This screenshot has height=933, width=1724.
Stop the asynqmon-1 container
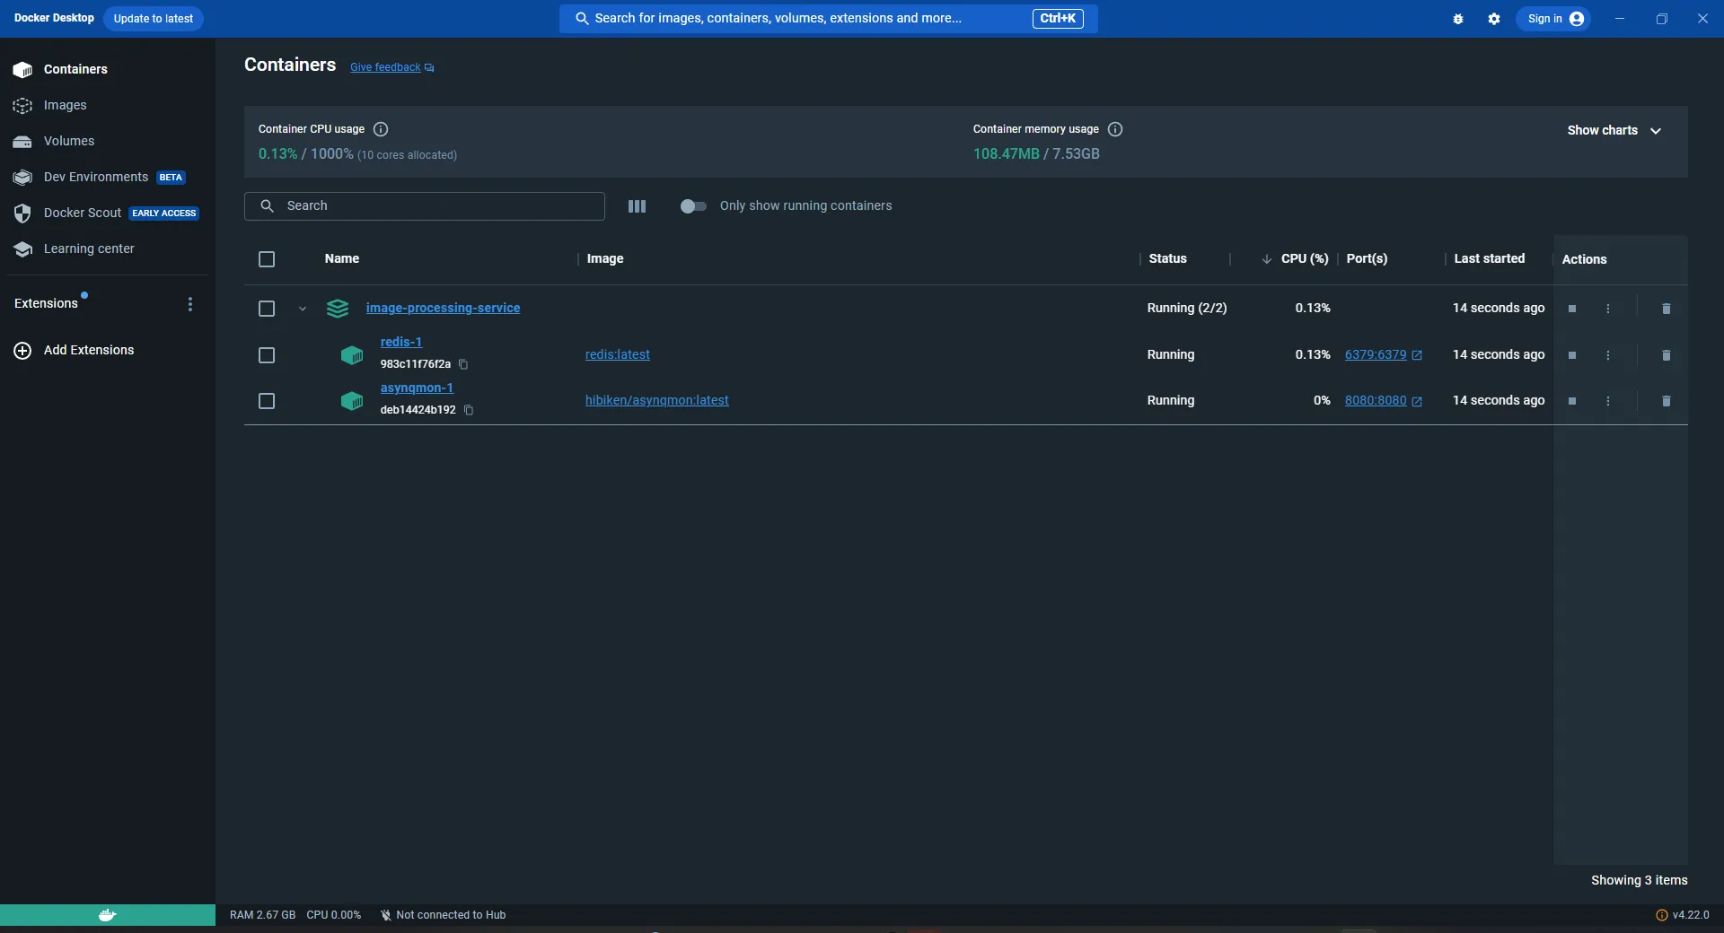1572,401
